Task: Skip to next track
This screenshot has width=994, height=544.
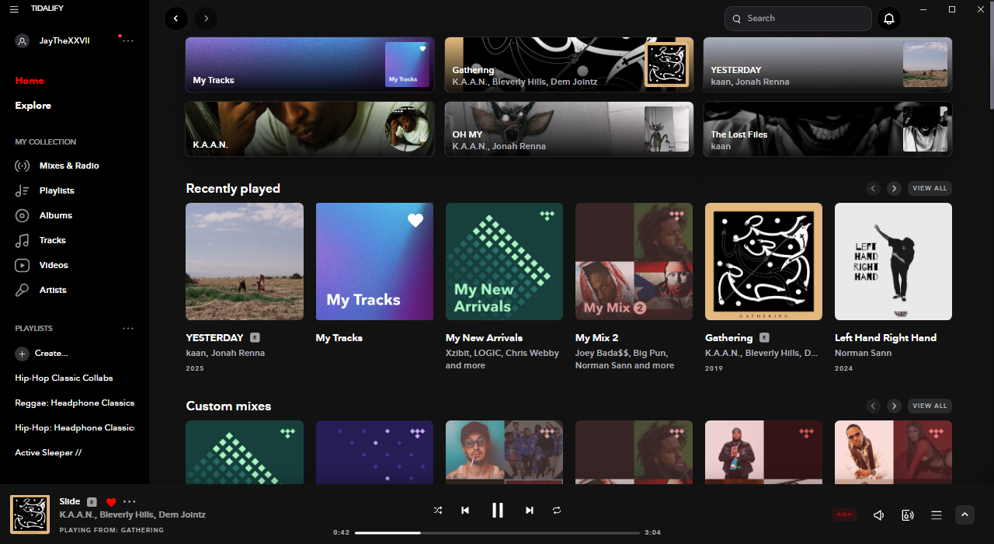Action: tap(530, 511)
